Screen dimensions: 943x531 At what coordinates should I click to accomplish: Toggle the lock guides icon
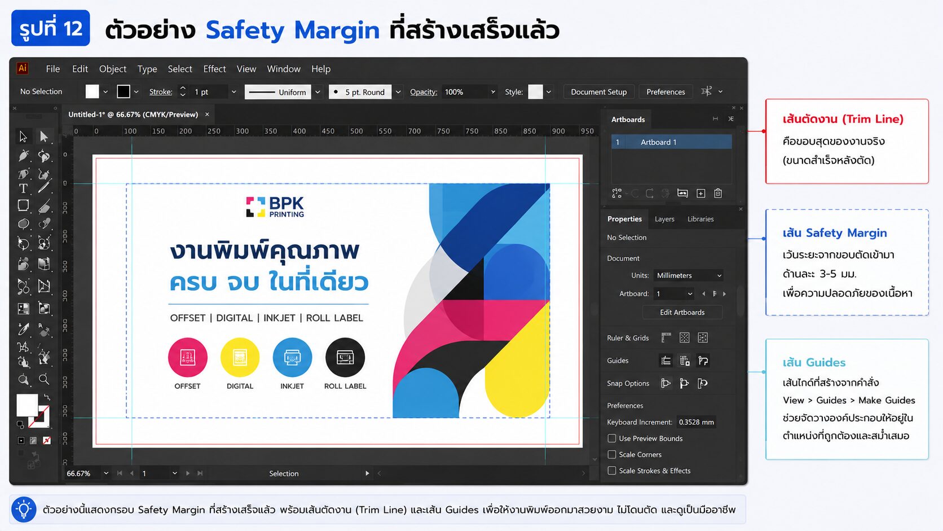tap(685, 361)
